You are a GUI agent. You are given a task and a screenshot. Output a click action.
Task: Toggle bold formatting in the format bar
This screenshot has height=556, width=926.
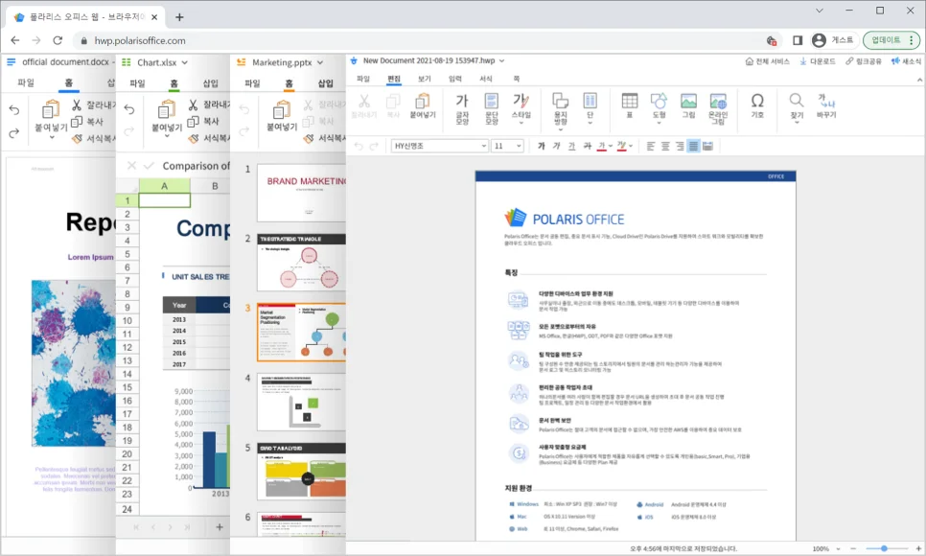pos(541,145)
